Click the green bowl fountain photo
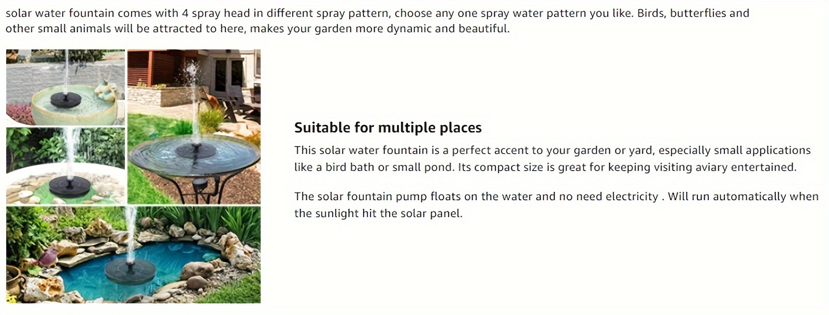The image size is (829, 315). [65, 87]
